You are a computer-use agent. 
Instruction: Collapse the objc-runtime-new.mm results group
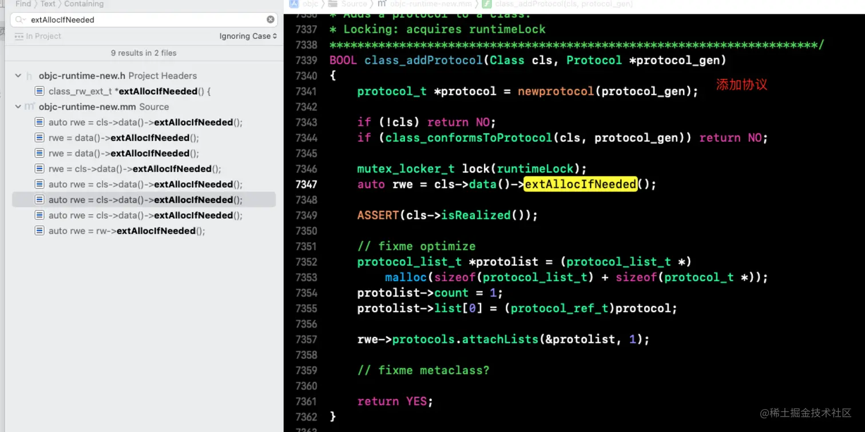(x=18, y=107)
